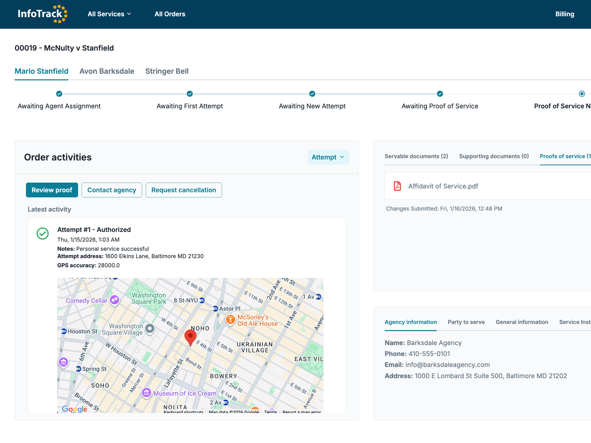Image resolution: width=591 pixels, height=443 pixels.
Task: Select the Proof of Service step circle
Action: pos(582,94)
